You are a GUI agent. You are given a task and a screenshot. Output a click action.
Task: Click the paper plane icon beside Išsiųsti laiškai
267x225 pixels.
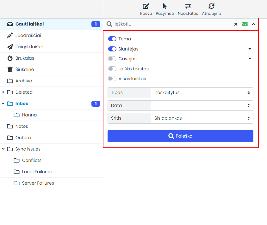[10, 47]
